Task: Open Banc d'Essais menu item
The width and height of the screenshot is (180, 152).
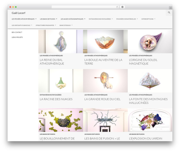Action: tap(65, 25)
